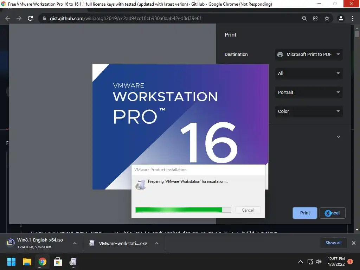Click the Win8.1_English_x64.iso download item
The width and height of the screenshot is (360, 270).
pyautogui.click(x=40, y=243)
